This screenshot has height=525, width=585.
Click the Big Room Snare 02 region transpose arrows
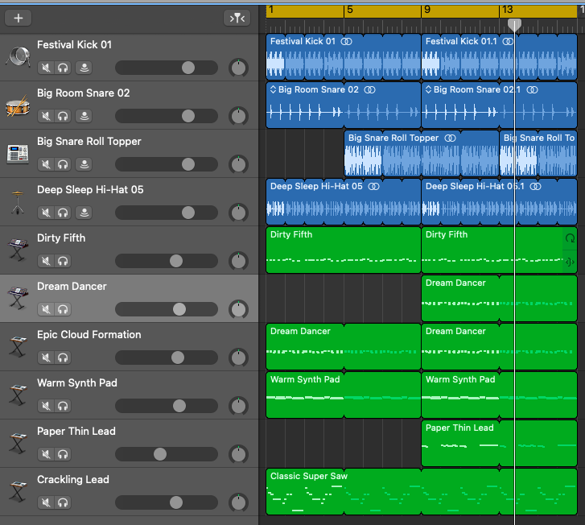point(273,89)
